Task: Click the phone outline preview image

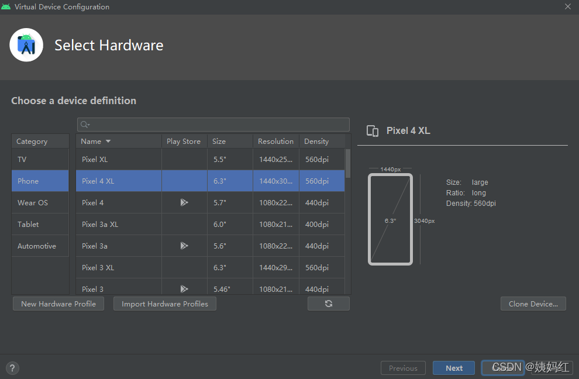Action: coord(390,219)
